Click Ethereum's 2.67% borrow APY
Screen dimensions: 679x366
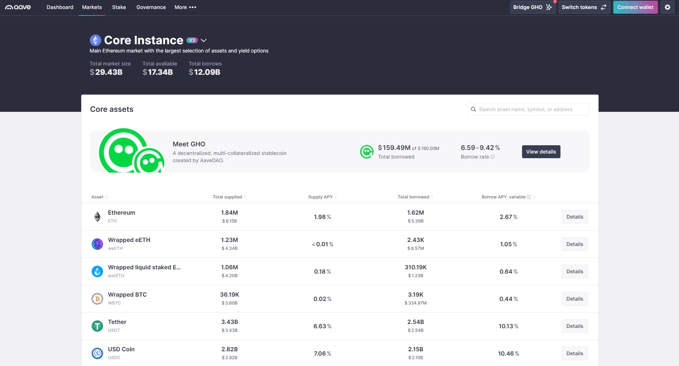click(508, 217)
